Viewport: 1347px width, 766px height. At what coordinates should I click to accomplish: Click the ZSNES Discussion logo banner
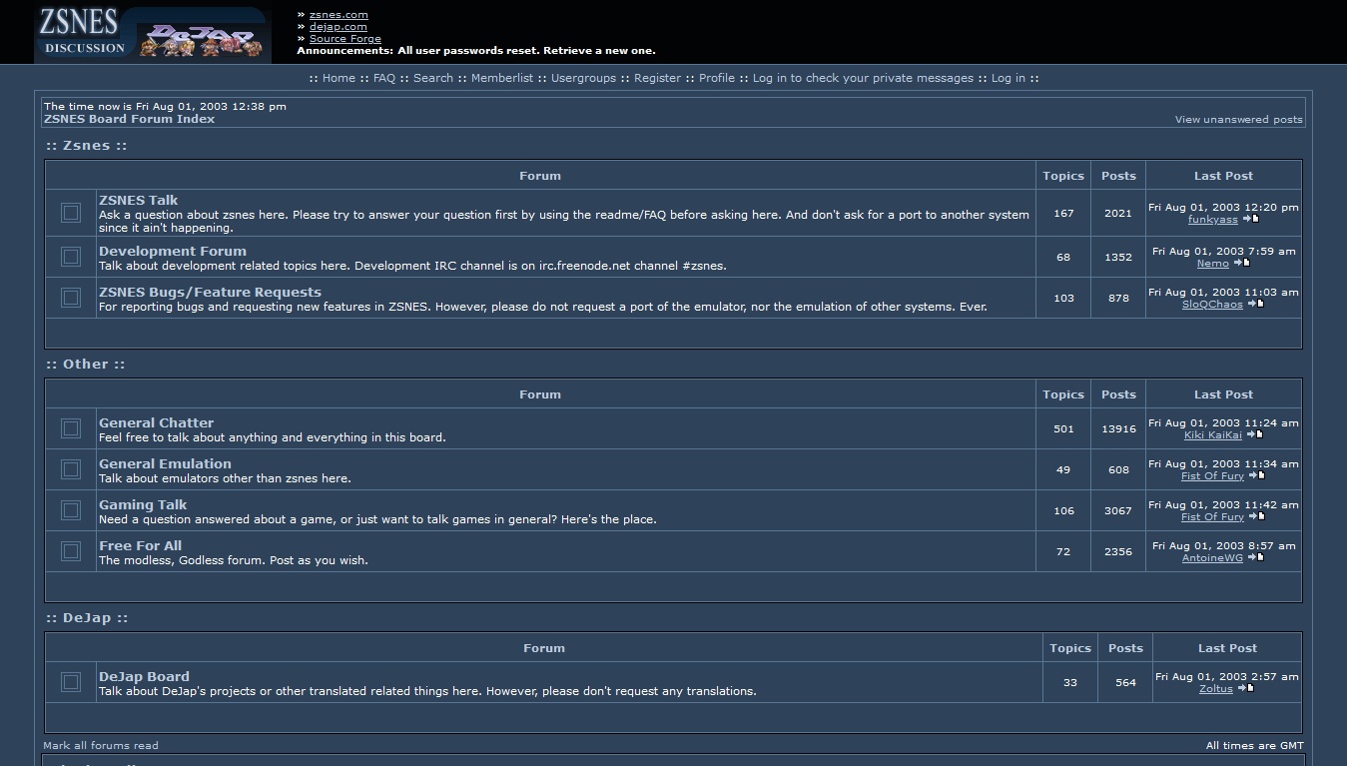pyautogui.click(x=153, y=35)
